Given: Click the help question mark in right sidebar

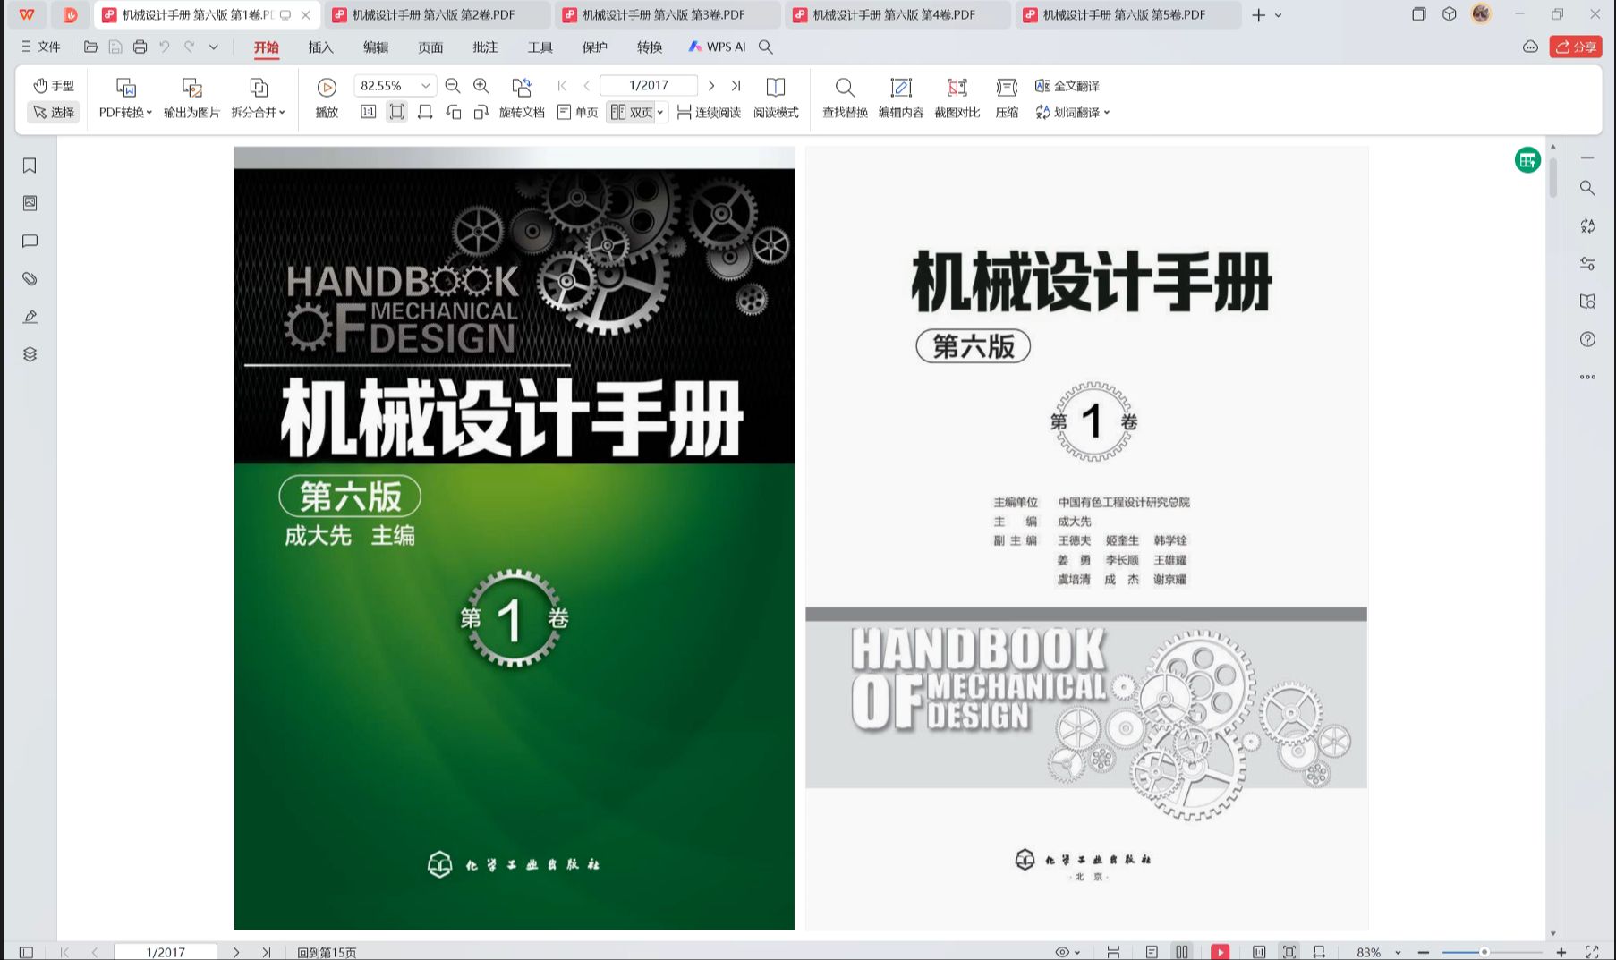Looking at the screenshot, I should [1587, 339].
